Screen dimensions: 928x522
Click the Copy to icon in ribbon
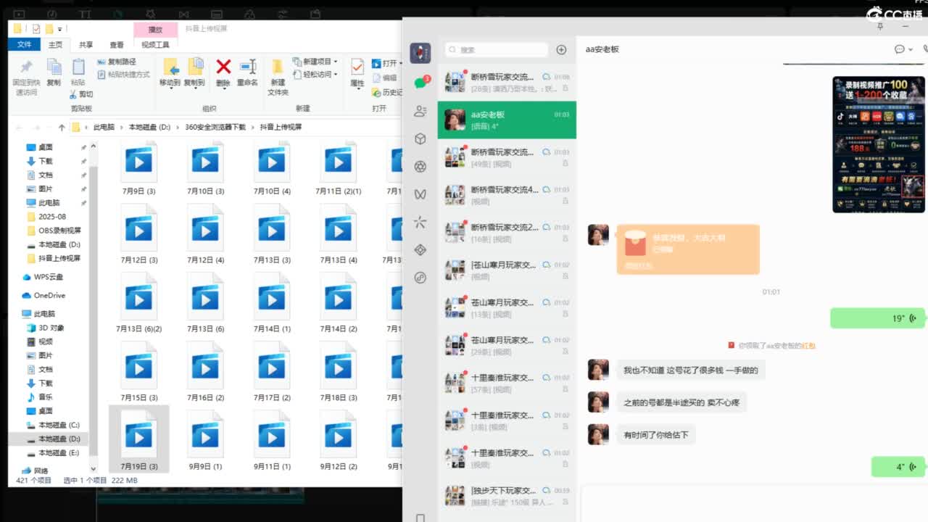click(195, 67)
